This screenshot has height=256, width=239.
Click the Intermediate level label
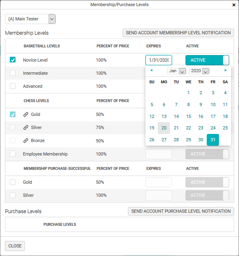pos(35,73)
